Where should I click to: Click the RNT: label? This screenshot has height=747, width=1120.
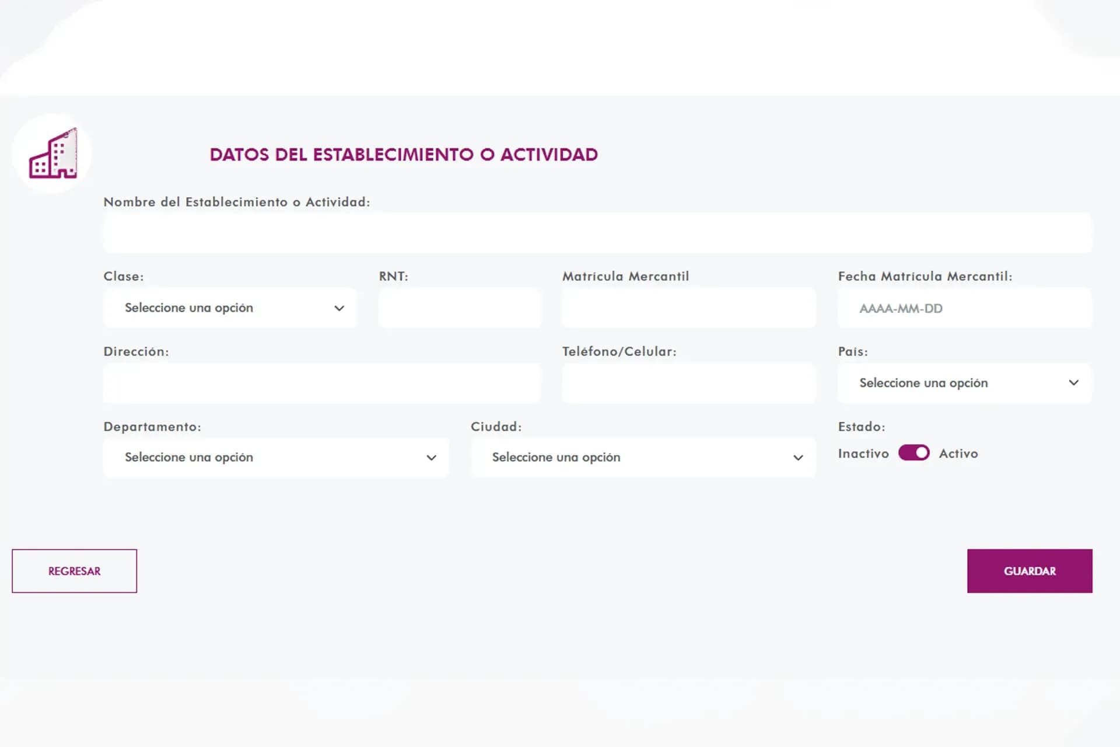[x=394, y=276]
